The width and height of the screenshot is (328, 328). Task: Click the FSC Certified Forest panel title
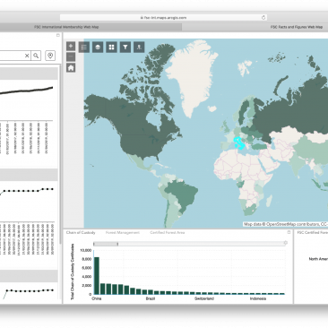point(313,232)
